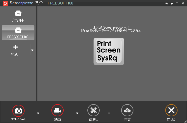187x123 pixels.
Task: Maximize the Screenpresso window
Action: 177,3
